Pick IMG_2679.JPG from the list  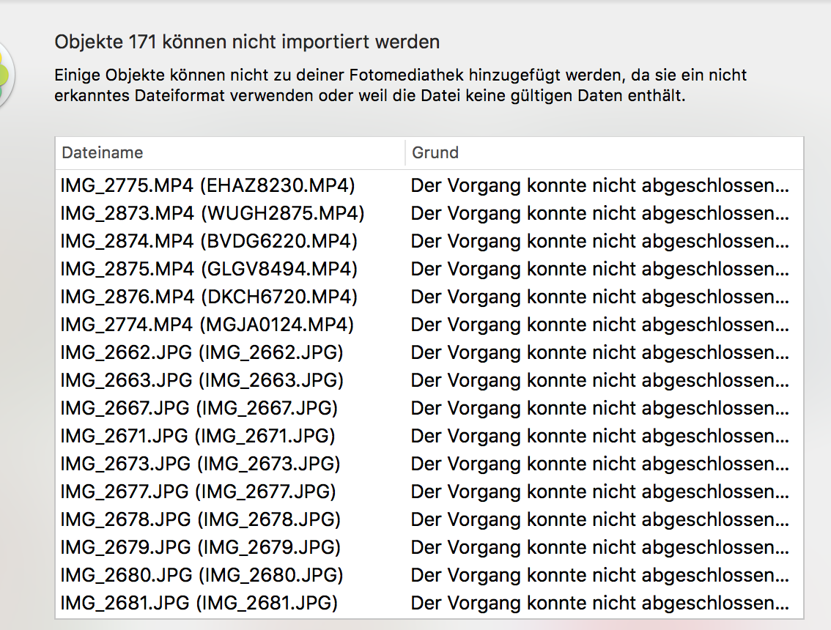(x=200, y=548)
